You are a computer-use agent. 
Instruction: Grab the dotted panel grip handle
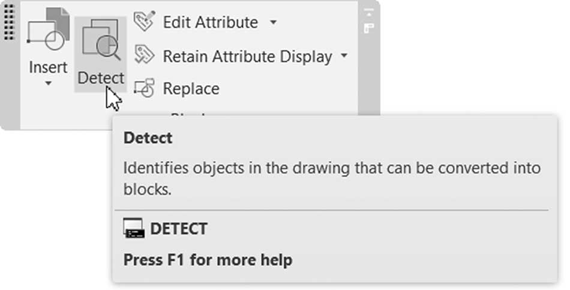coord(10,22)
